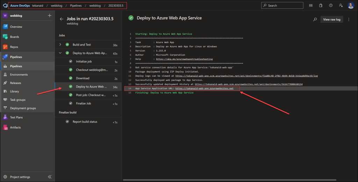Open the Overview sidebar icon
The height and width of the screenshot is (182, 358).
point(5,27)
